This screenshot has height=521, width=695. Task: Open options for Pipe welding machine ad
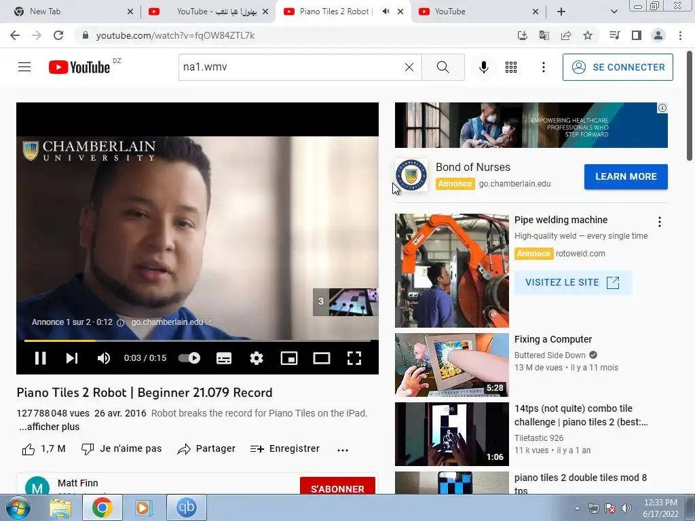tap(660, 222)
